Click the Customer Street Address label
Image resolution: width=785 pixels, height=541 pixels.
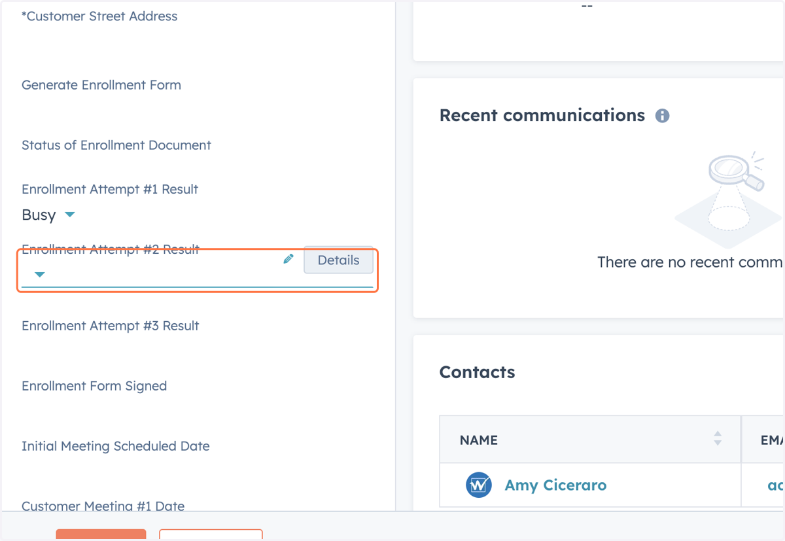click(99, 16)
